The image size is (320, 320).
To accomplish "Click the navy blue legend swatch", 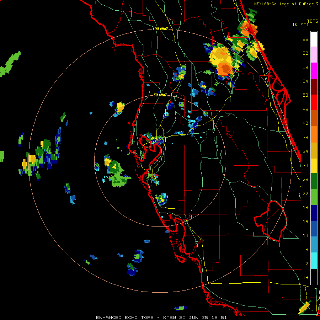I will (x=314, y=213).
